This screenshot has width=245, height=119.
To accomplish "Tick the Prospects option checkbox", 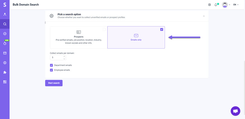I will (104, 29).
